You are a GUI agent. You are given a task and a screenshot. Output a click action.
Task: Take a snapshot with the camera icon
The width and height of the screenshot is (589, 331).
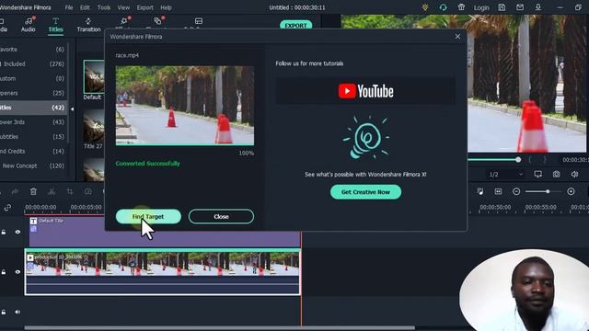click(x=556, y=174)
